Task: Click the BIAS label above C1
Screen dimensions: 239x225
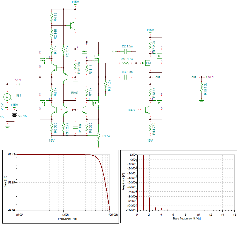Action: point(75,93)
